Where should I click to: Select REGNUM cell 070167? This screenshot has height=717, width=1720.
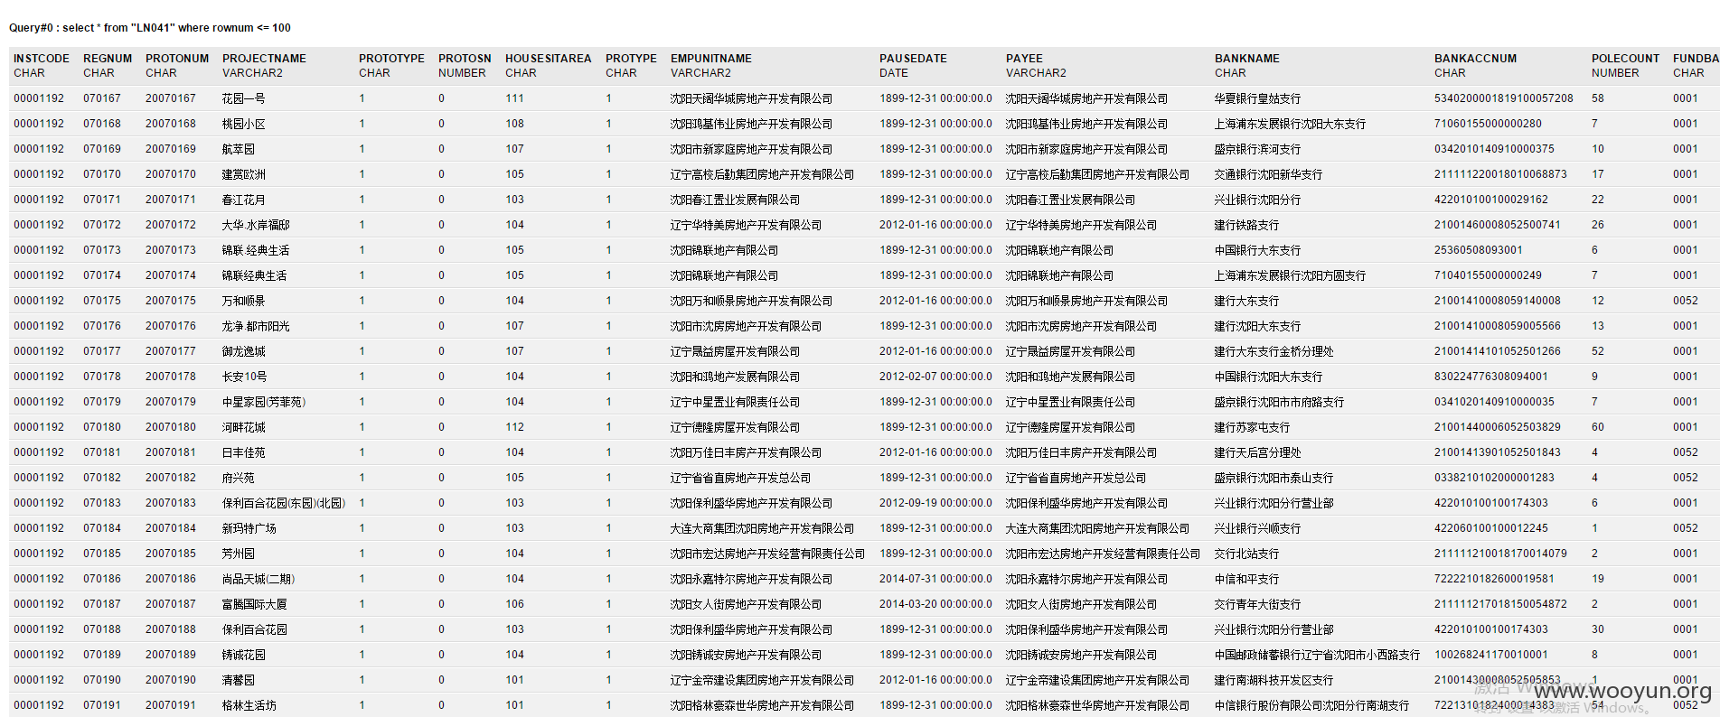click(x=102, y=98)
